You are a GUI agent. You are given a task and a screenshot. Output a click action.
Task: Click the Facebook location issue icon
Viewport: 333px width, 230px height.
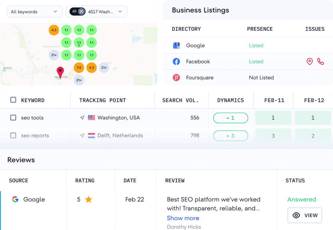click(310, 62)
